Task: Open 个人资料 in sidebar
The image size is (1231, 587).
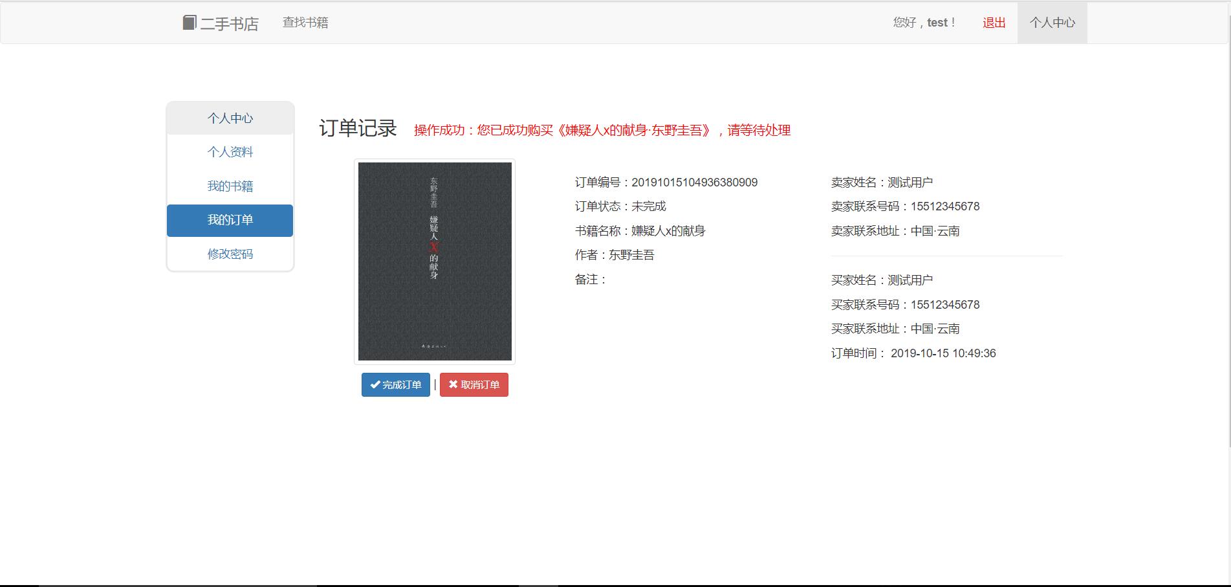Action: pos(230,152)
